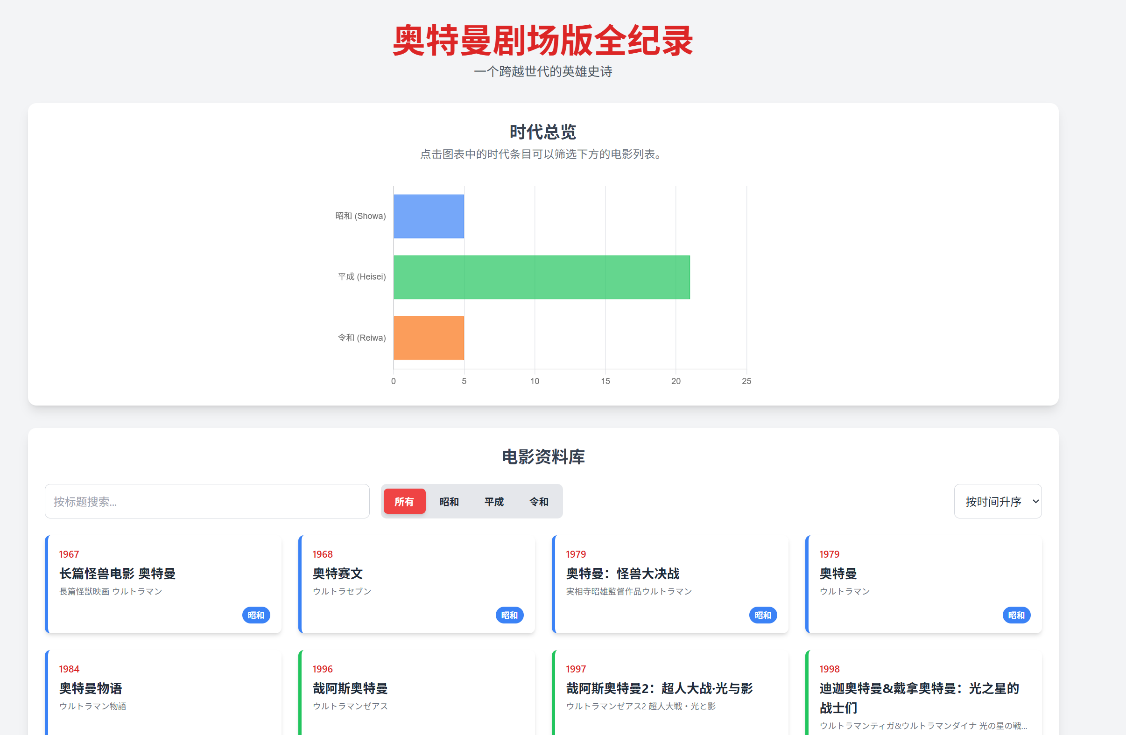Click the 迪迦奥特曼&戴拿奥特曼 movie title
Screen dimensions: 1126x735
coord(918,697)
